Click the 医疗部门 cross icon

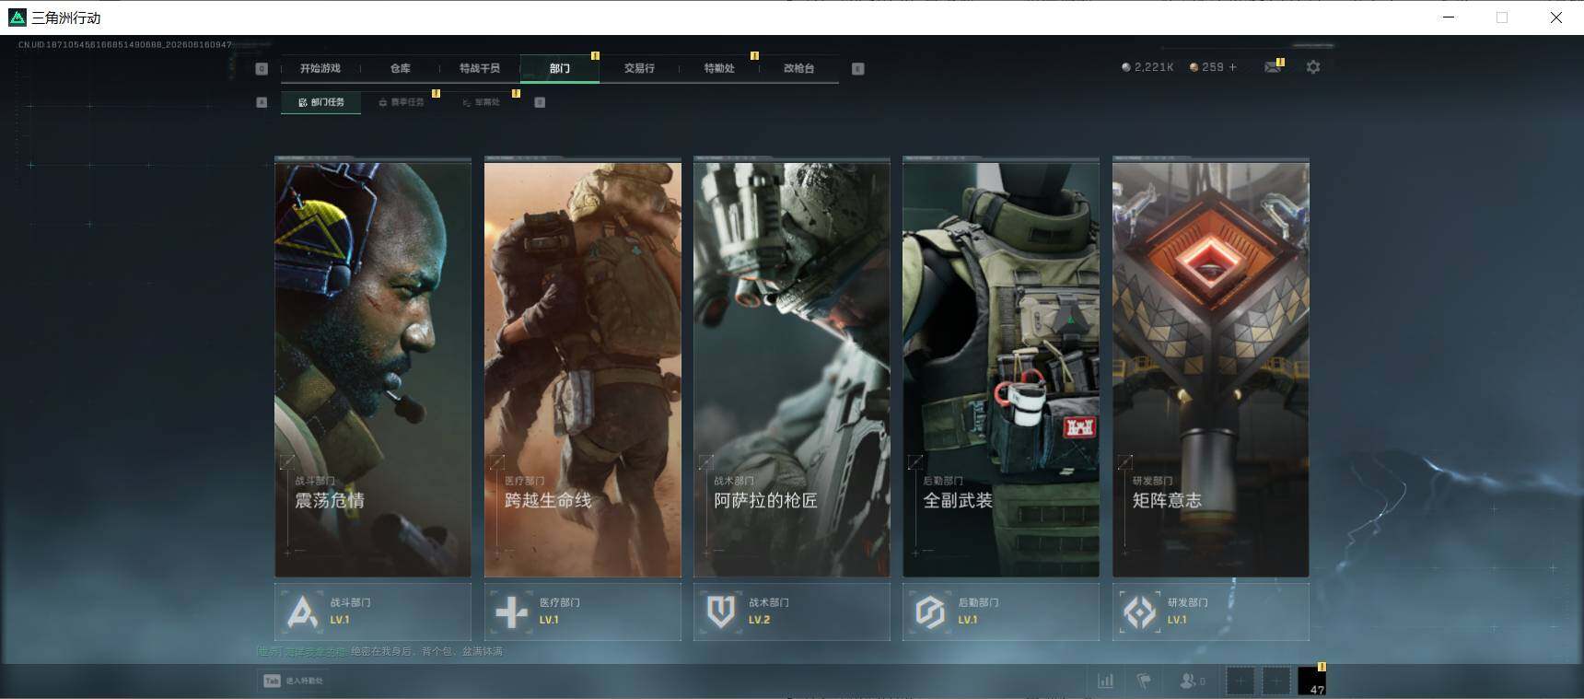(511, 612)
